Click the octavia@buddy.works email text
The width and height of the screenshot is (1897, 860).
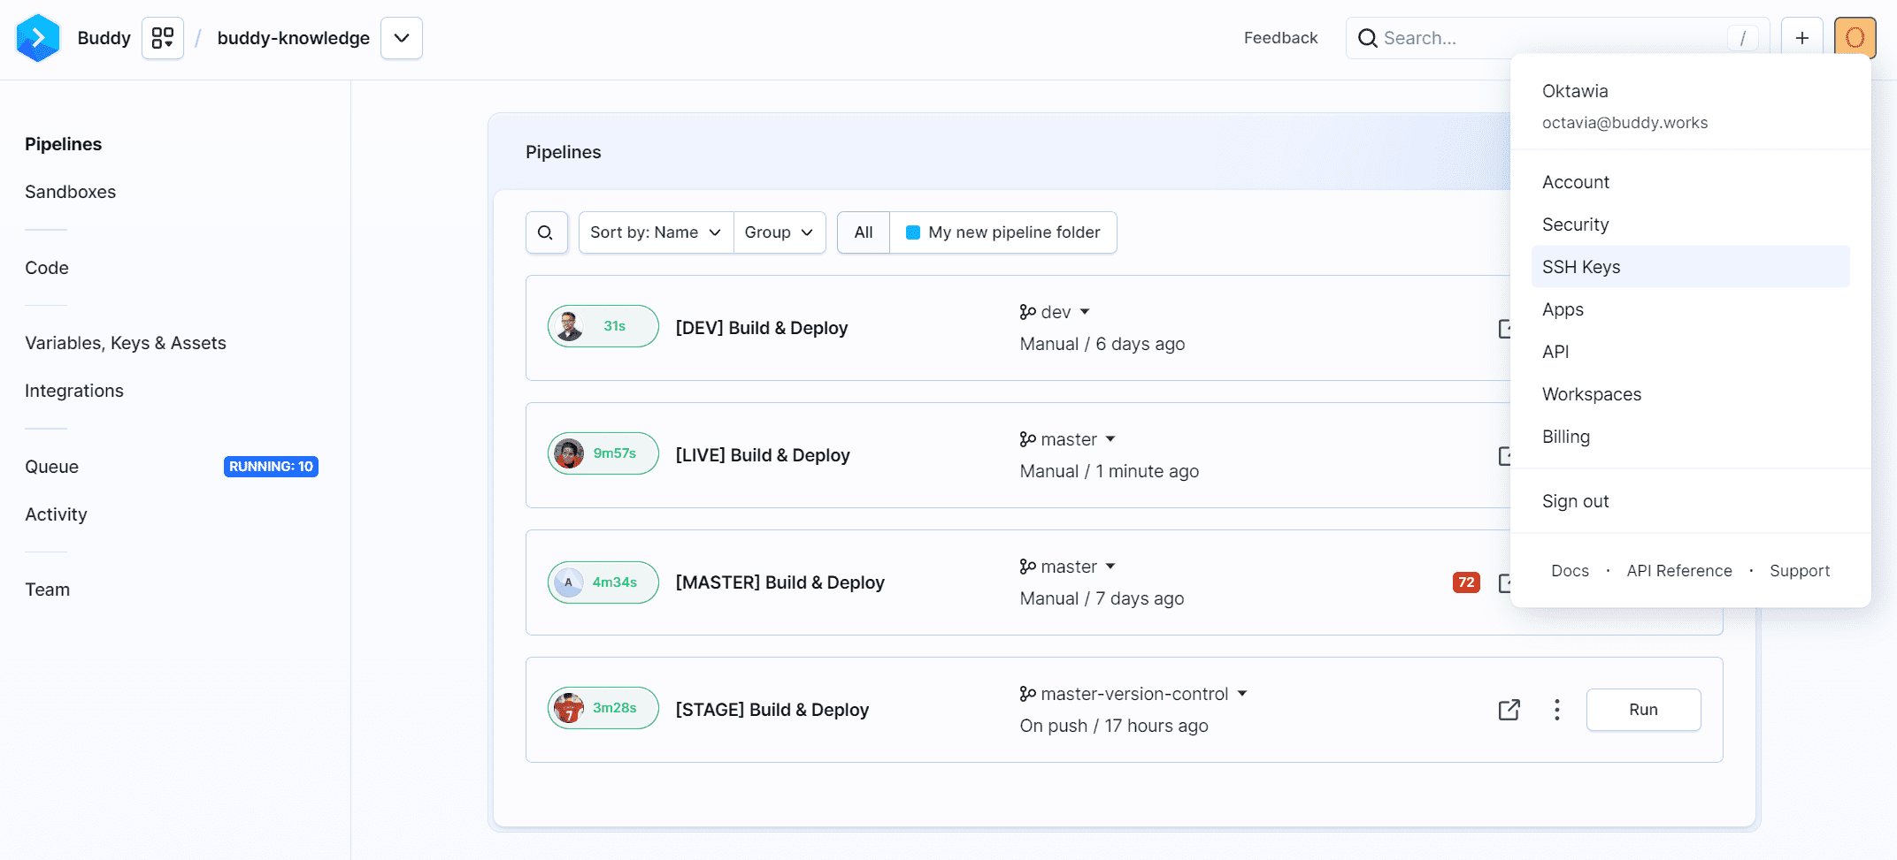click(x=1624, y=123)
